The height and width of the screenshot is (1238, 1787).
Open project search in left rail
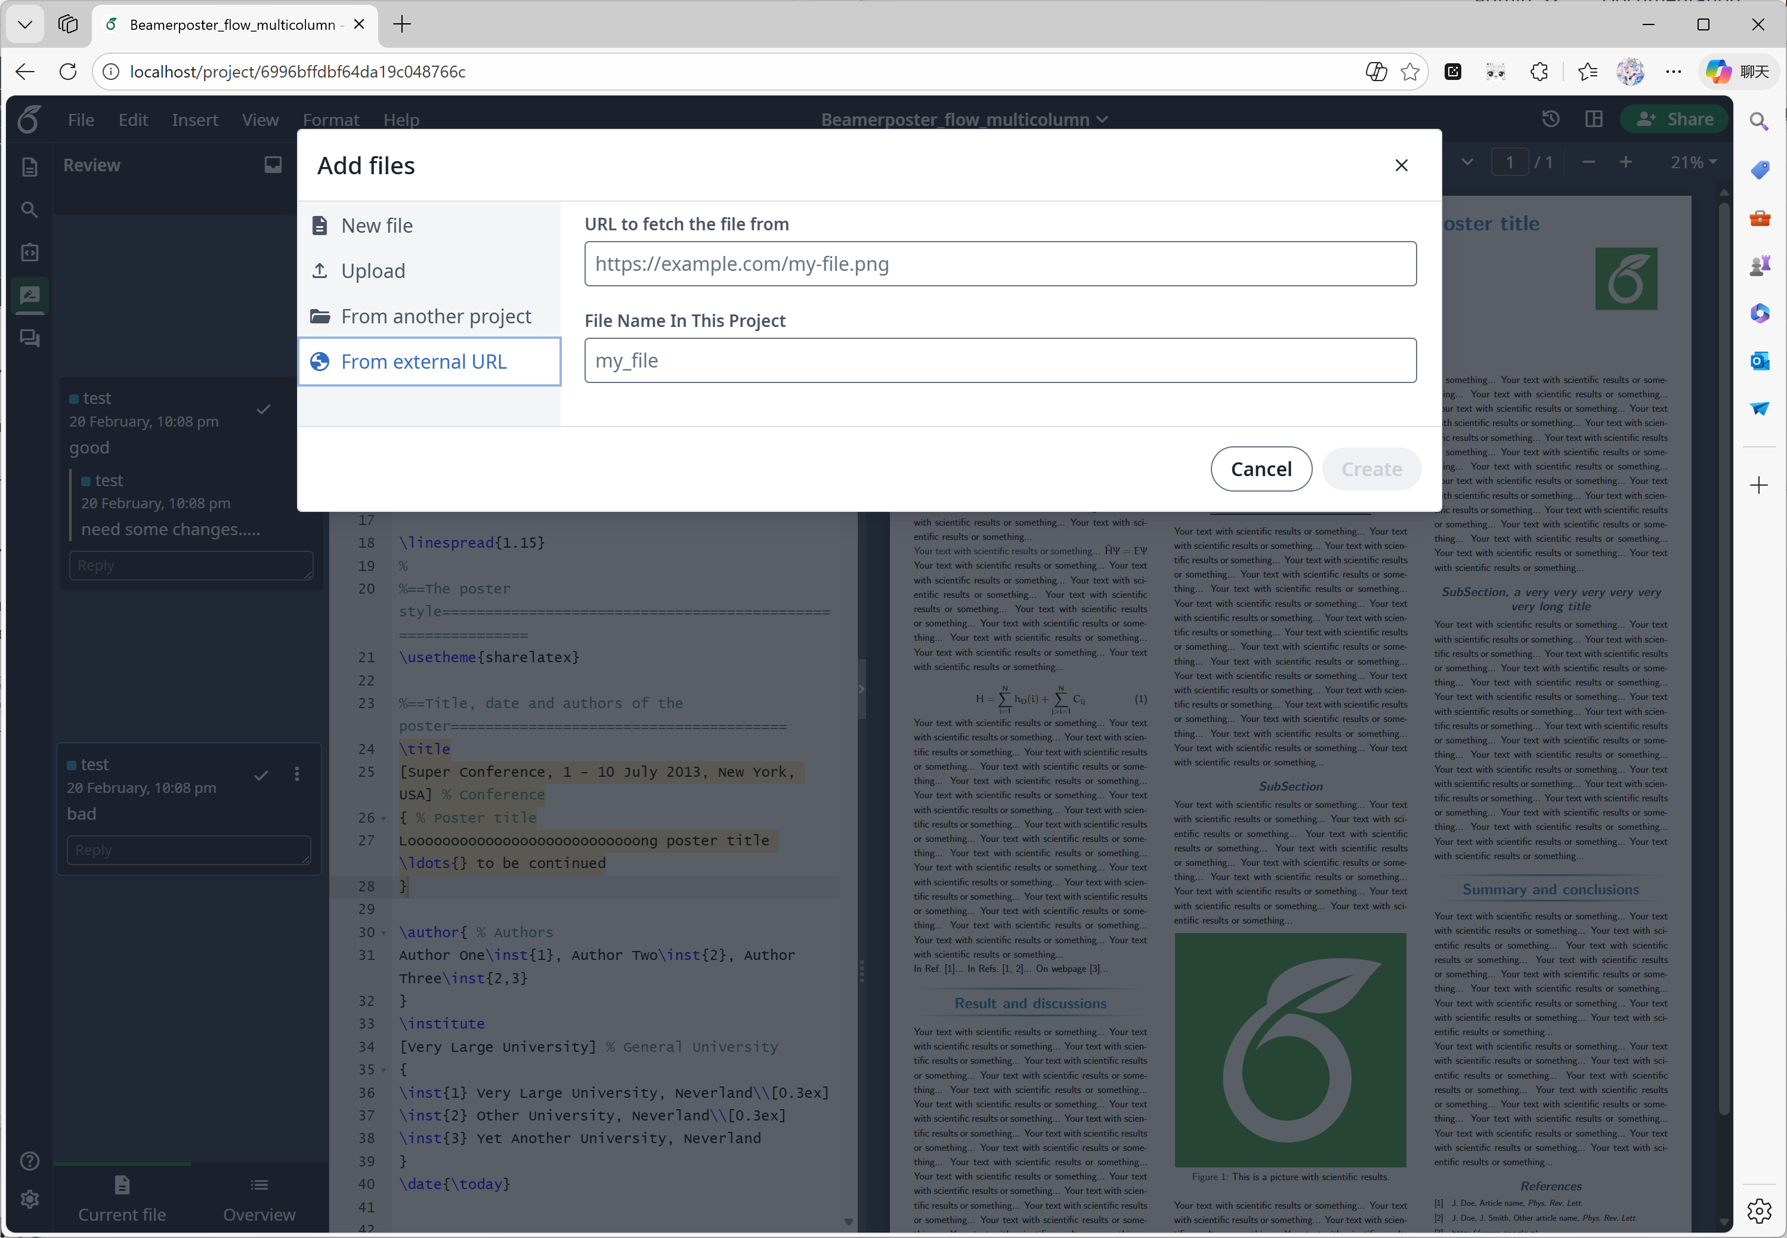[x=29, y=209]
